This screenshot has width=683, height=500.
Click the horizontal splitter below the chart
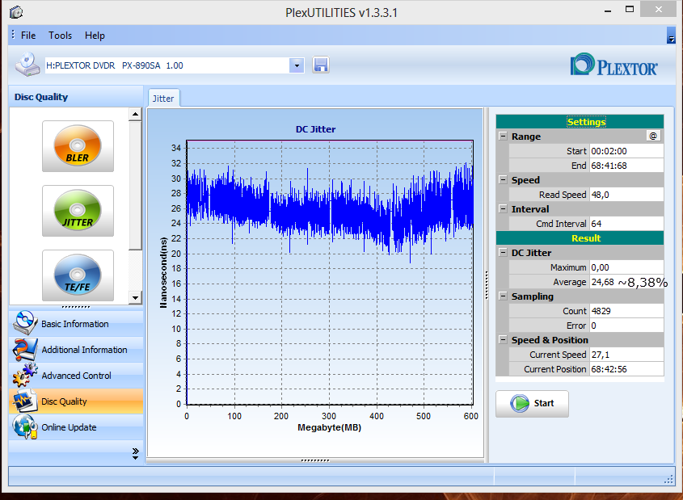point(315,460)
